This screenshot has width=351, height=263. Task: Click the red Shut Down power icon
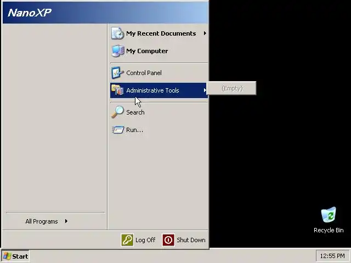(x=168, y=240)
